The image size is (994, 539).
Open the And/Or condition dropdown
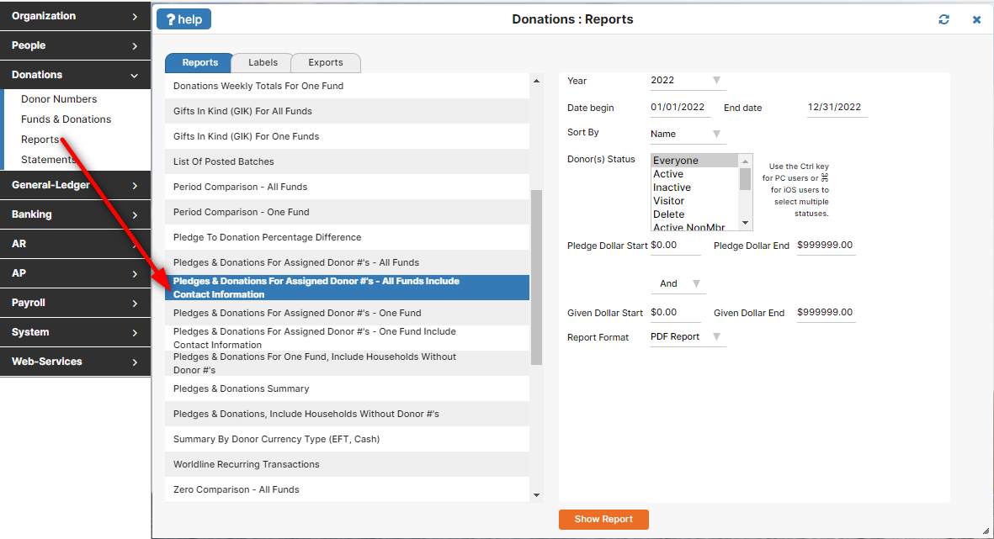(678, 283)
